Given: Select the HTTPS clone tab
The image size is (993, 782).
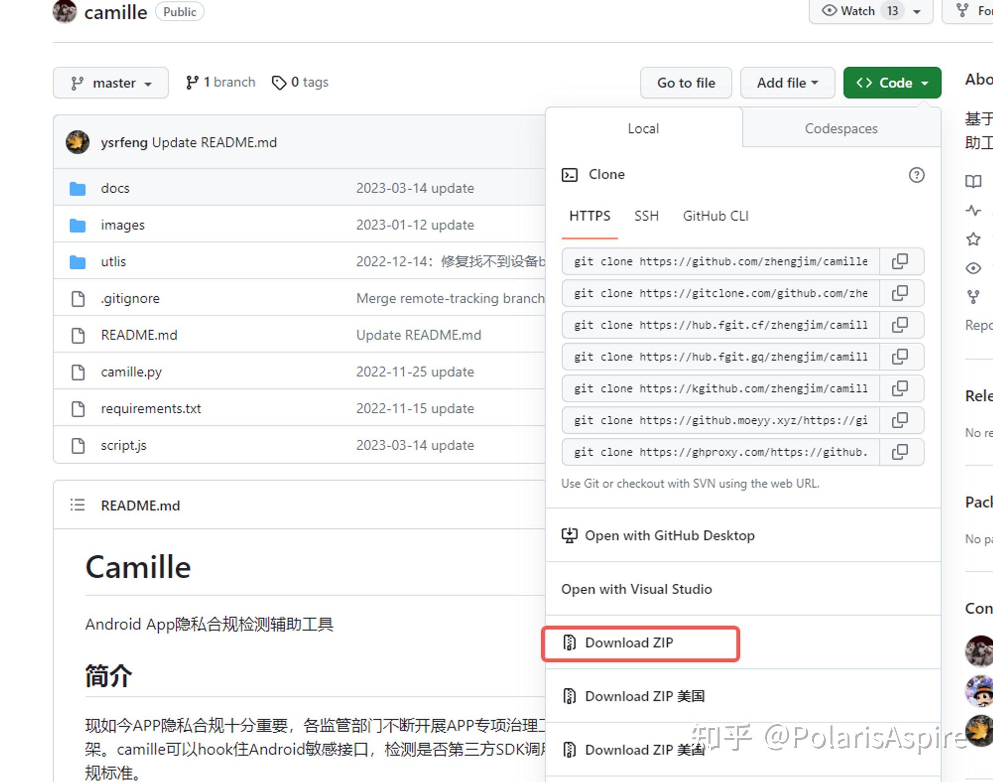Looking at the screenshot, I should pos(590,216).
